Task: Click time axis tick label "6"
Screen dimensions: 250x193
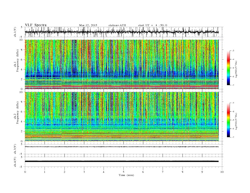Action: tap(143, 172)
